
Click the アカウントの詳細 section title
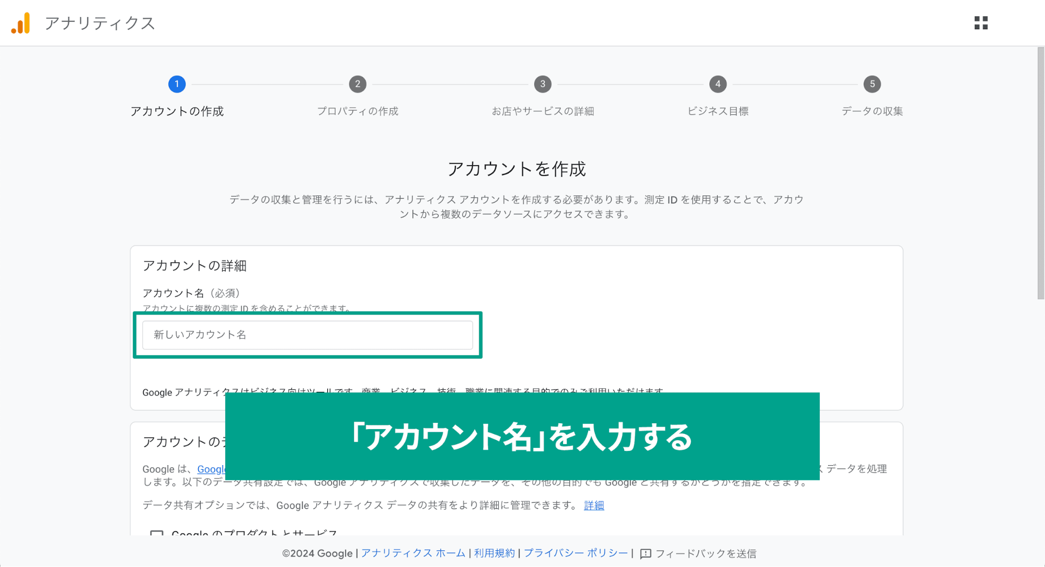[x=194, y=266]
